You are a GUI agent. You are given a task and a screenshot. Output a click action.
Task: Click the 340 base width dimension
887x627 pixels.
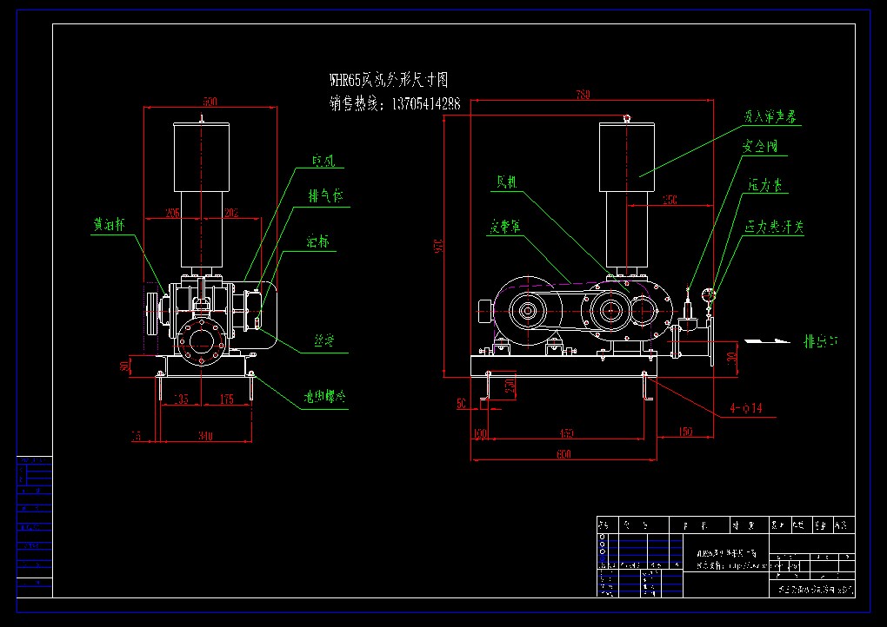coord(205,435)
